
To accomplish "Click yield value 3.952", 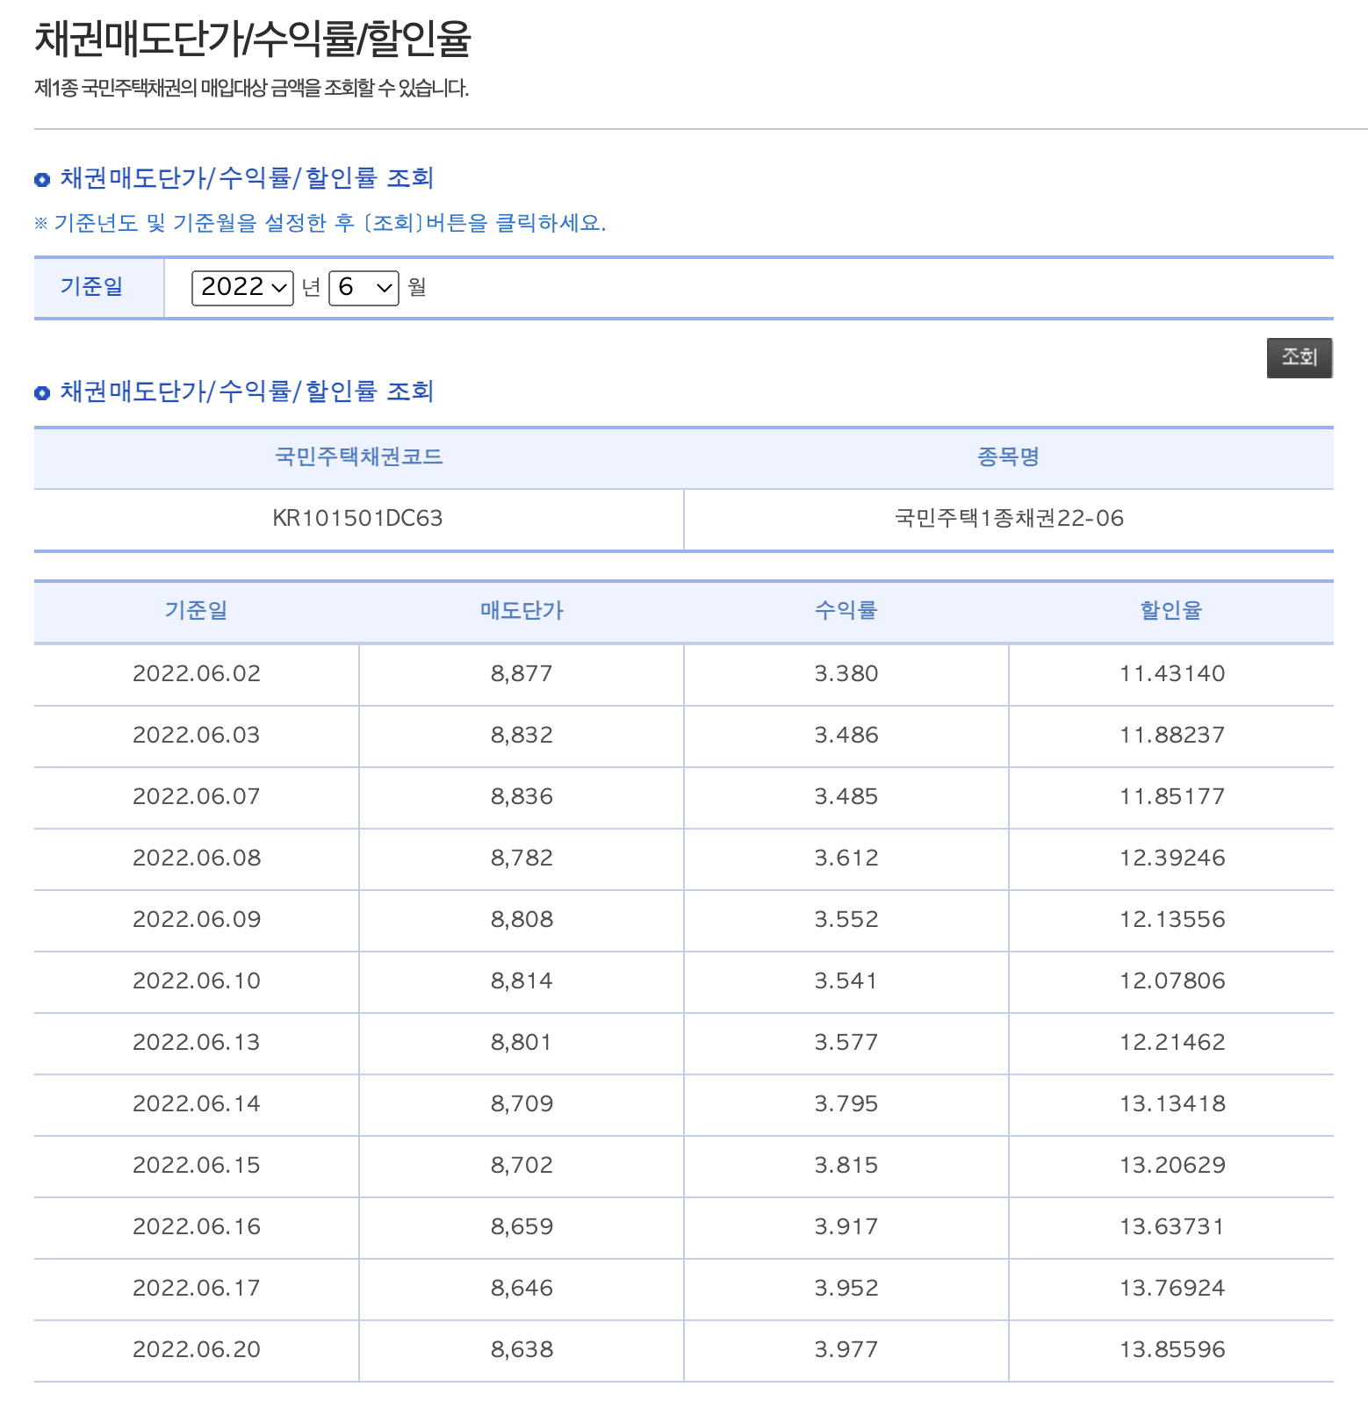I will [x=846, y=1289].
